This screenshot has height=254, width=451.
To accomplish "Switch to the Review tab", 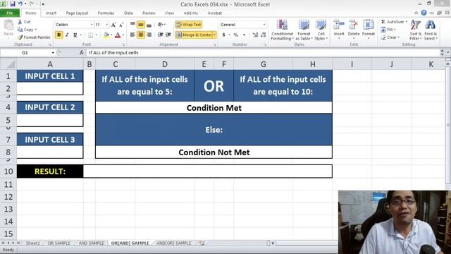I will 149,13.
